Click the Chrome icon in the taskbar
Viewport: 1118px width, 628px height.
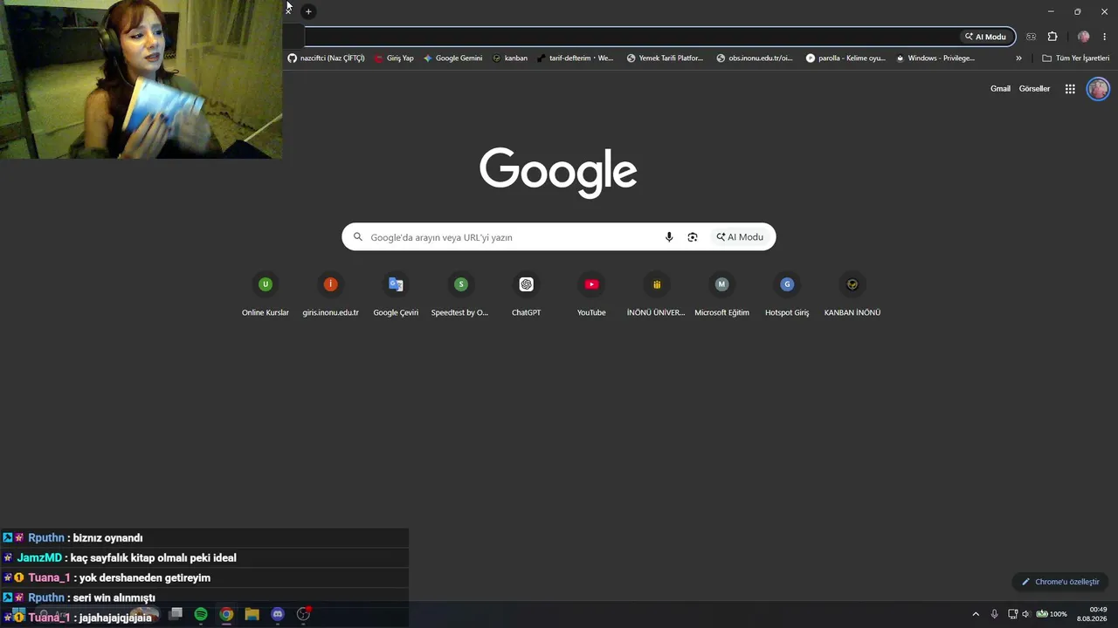[x=226, y=614]
